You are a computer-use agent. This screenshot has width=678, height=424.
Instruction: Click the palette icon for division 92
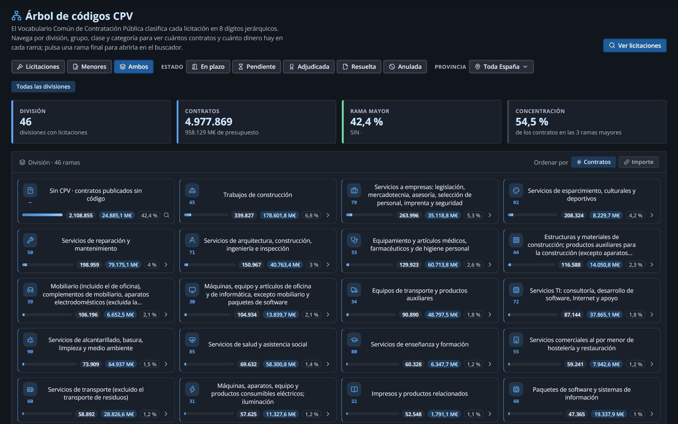click(516, 190)
